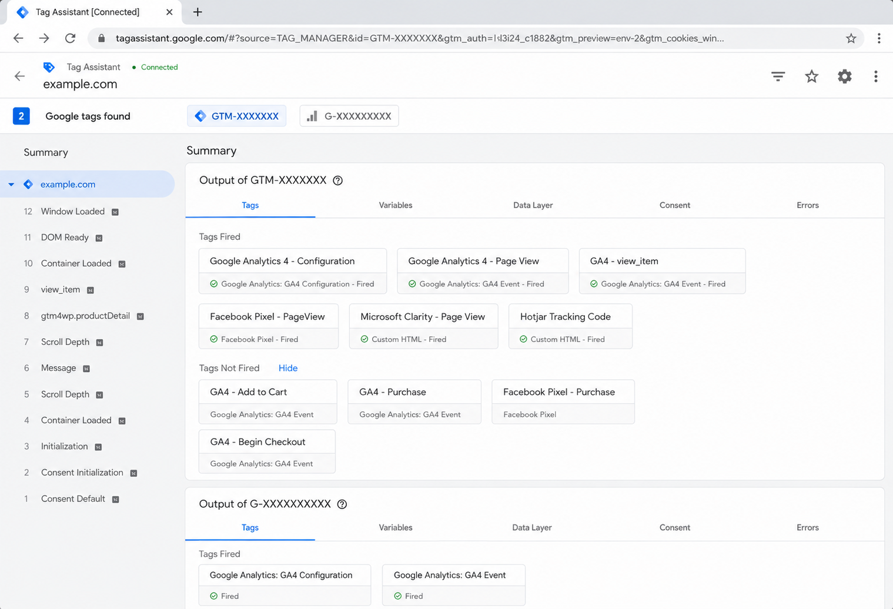Open the Chrome three-dot menu
The image size is (893, 609).
879,38
